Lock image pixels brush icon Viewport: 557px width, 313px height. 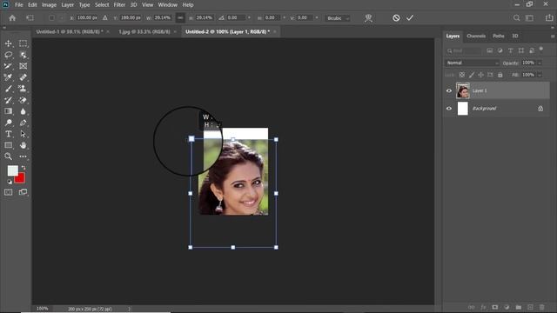coord(472,75)
